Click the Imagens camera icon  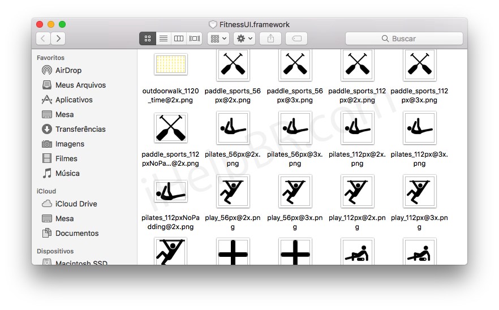point(47,144)
